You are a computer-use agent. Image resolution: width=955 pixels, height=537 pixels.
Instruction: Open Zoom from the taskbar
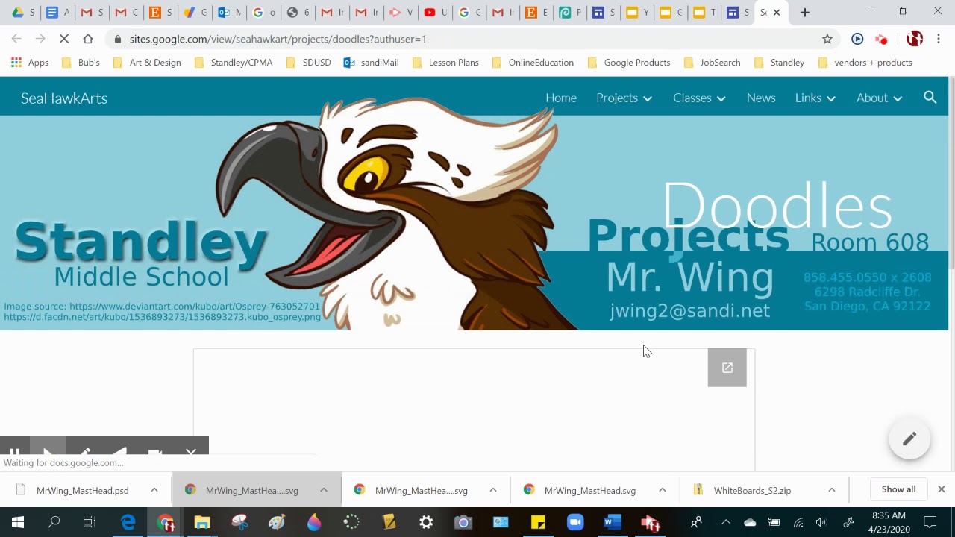point(574,523)
